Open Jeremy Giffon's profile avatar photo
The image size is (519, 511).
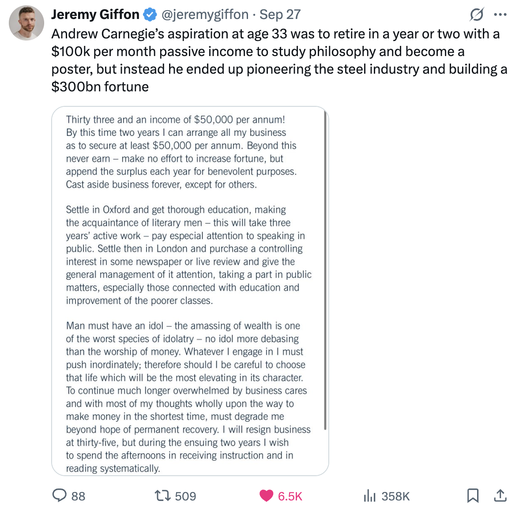click(x=26, y=23)
